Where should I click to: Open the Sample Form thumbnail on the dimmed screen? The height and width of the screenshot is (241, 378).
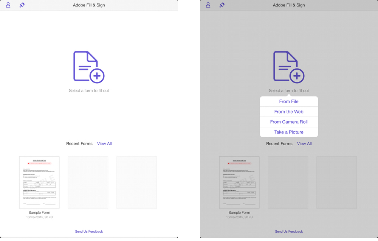[x=239, y=182]
